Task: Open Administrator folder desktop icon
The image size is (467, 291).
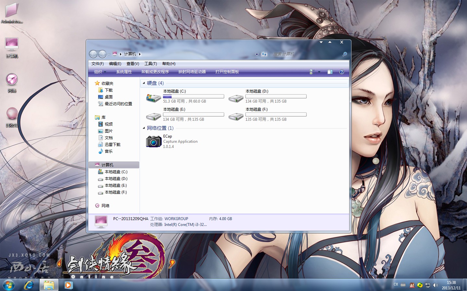Action: (x=12, y=13)
